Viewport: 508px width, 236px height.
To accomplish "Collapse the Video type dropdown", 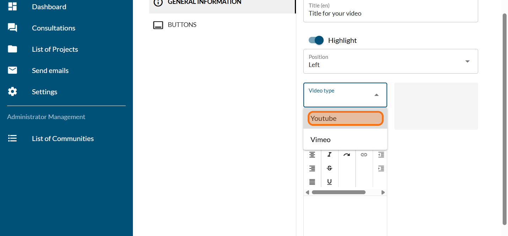I will 376,95.
